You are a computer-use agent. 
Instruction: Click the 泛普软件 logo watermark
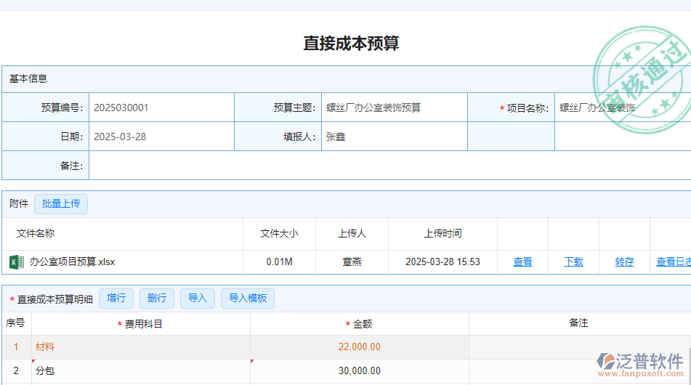click(x=639, y=363)
